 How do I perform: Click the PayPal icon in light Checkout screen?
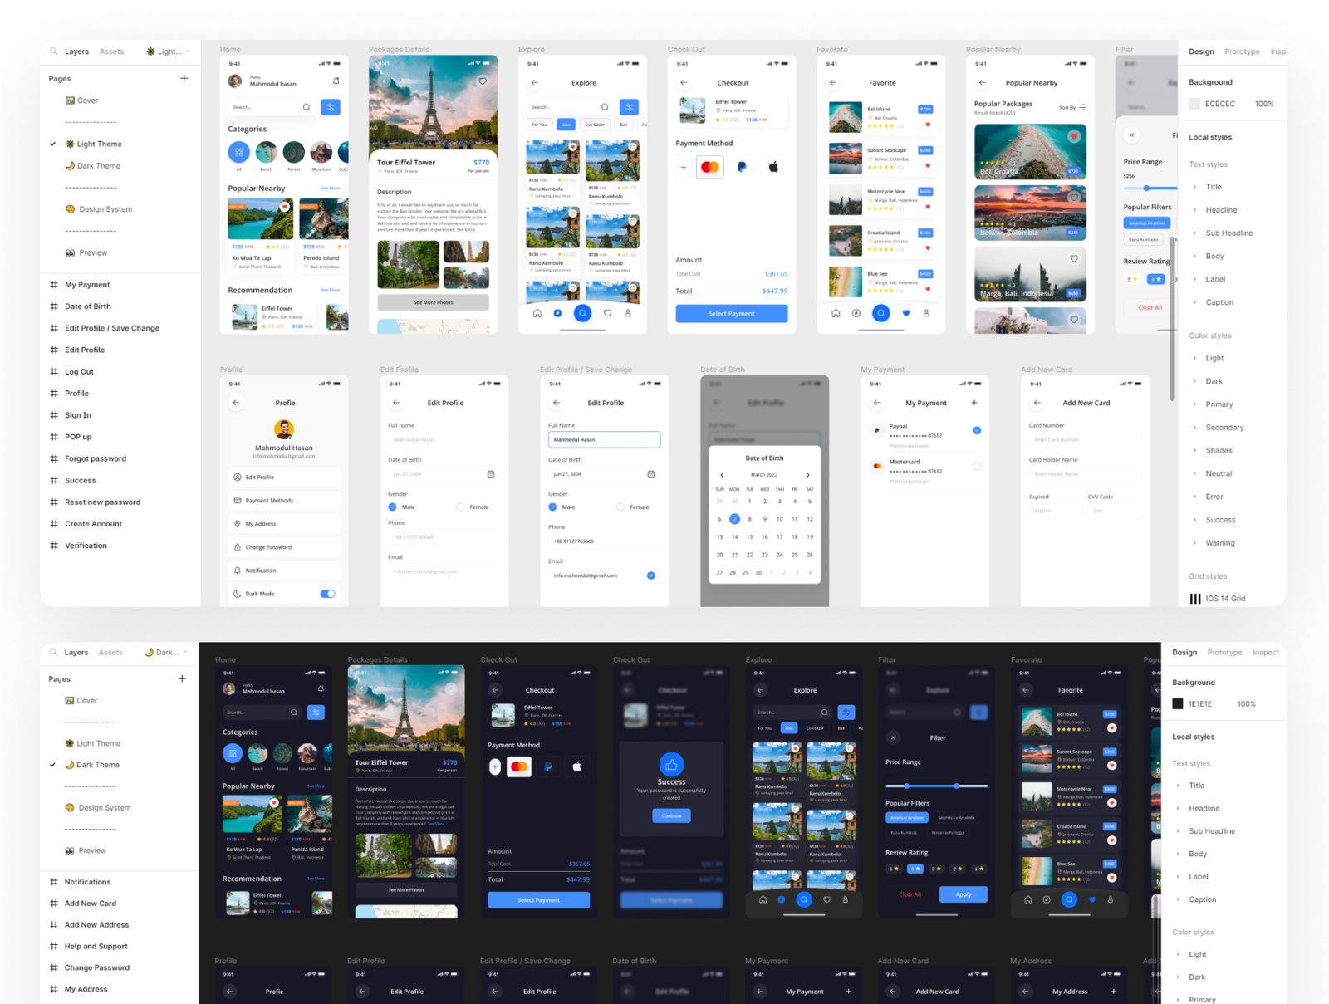click(x=742, y=167)
